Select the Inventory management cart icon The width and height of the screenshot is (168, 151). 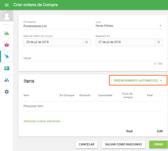coord(7,56)
